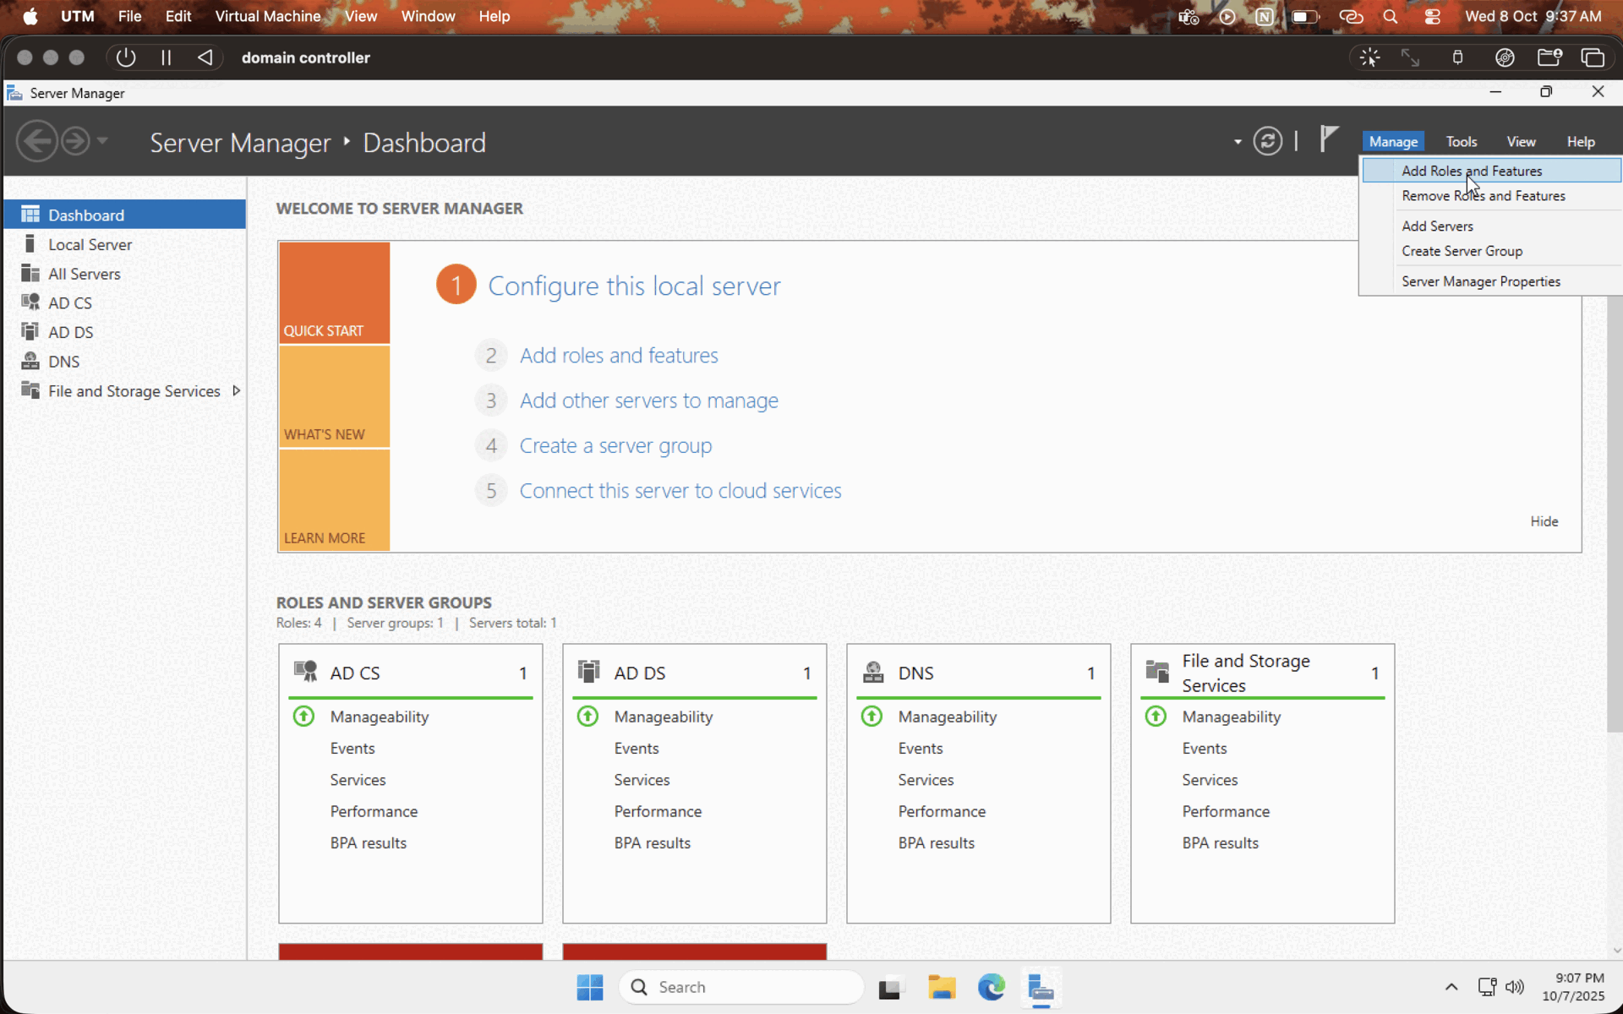Pause the virtual machine in UTM
Image resolution: width=1623 pixels, height=1014 pixels.
click(x=166, y=57)
